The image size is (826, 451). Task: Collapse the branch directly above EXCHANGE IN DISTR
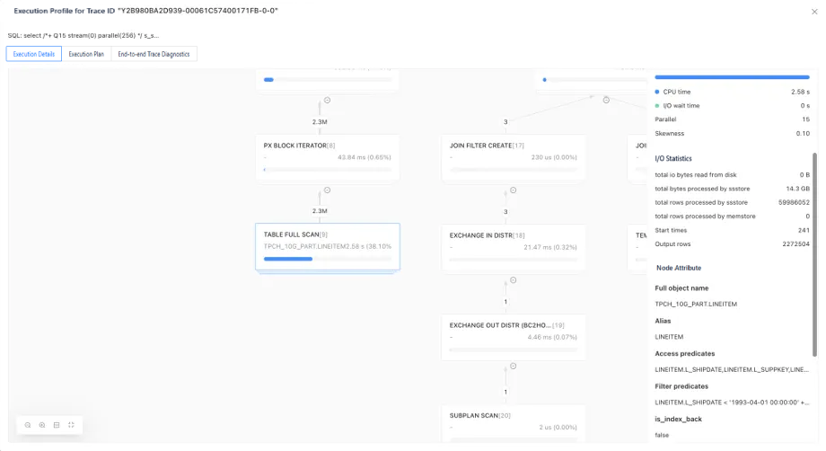pos(513,190)
